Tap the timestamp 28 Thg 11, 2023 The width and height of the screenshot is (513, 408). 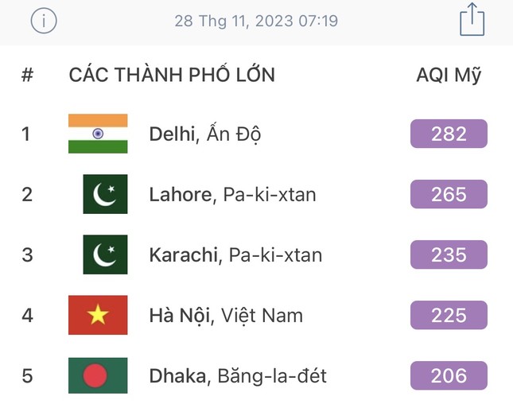click(256, 21)
